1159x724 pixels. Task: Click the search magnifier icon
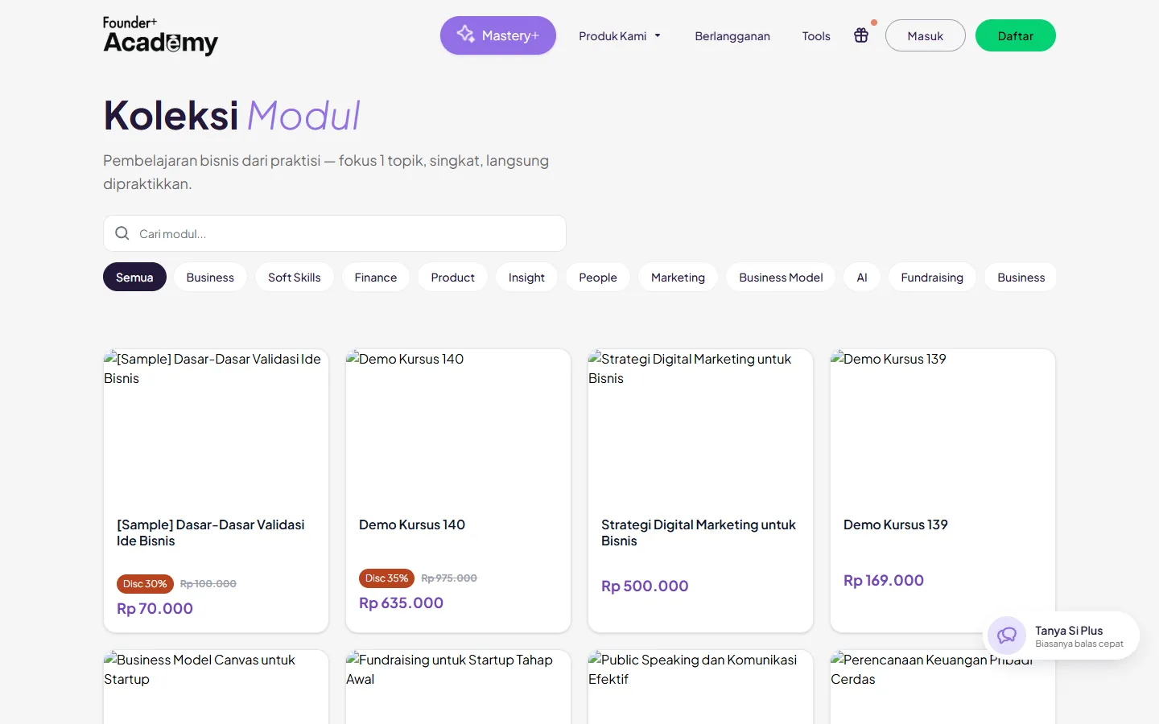tap(122, 233)
